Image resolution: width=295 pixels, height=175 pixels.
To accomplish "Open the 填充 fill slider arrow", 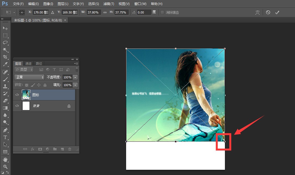I will (75, 85).
